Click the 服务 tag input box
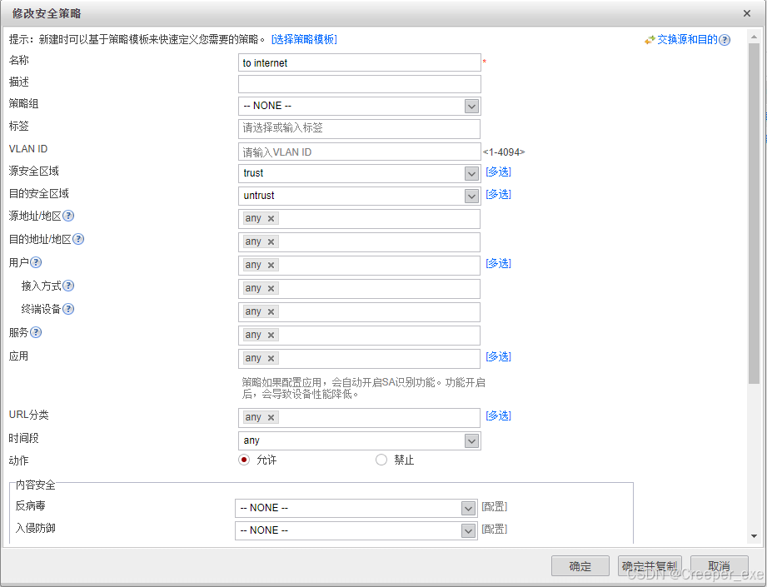This screenshot has width=767, height=587. pos(360,335)
